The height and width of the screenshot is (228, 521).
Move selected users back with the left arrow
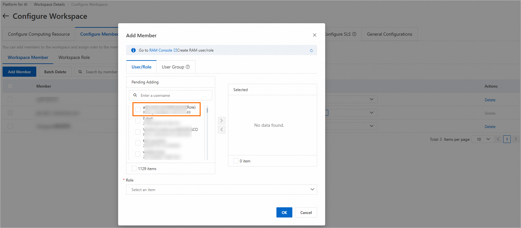(222, 129)
